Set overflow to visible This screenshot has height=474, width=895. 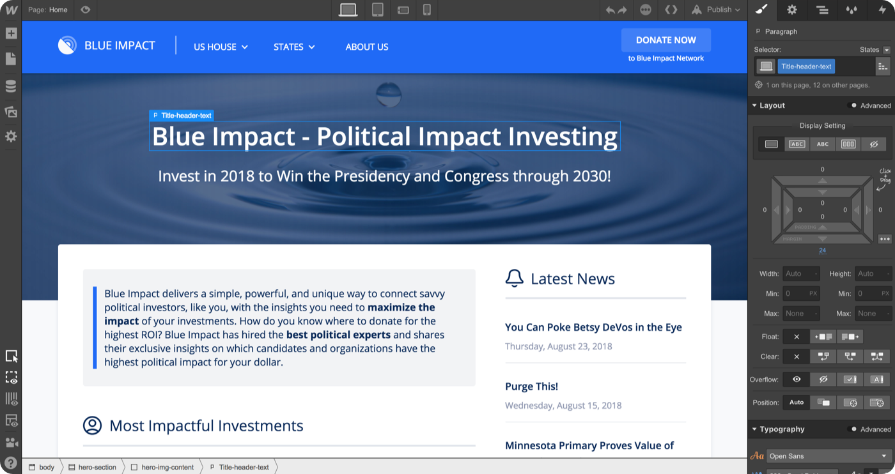(x=797, y=379)
